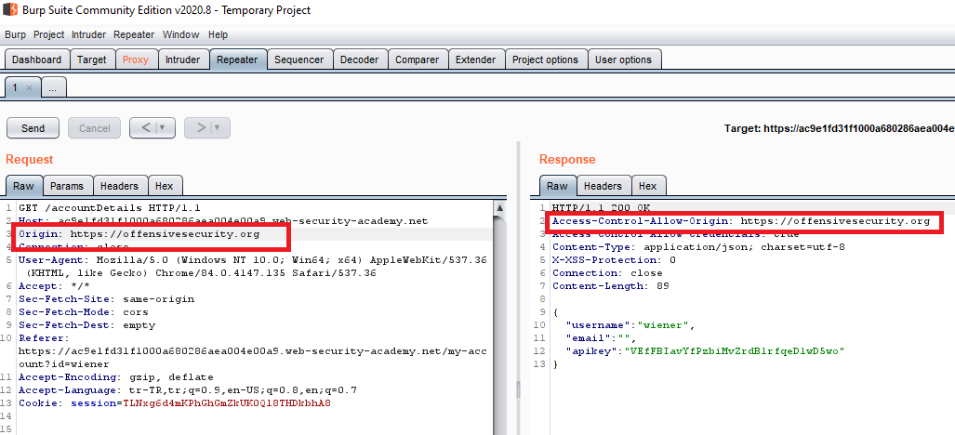Click the Target URL text
This screenshot has width=955, height=435.
click(x=840, y=128)
